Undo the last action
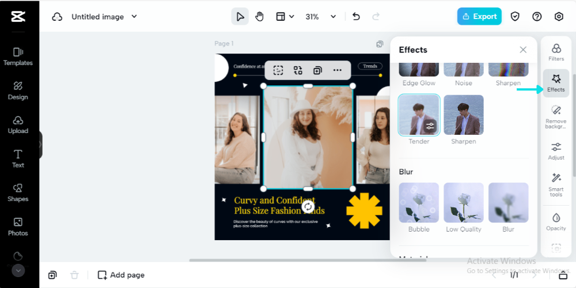 356,17
